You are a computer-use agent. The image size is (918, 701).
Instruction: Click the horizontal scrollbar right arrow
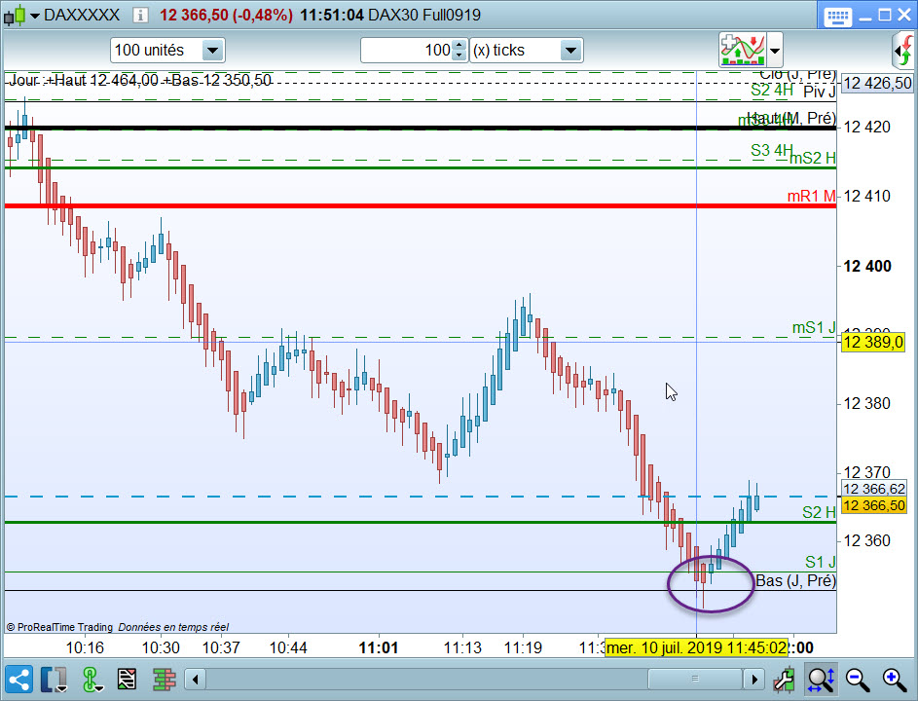(754, 680)
